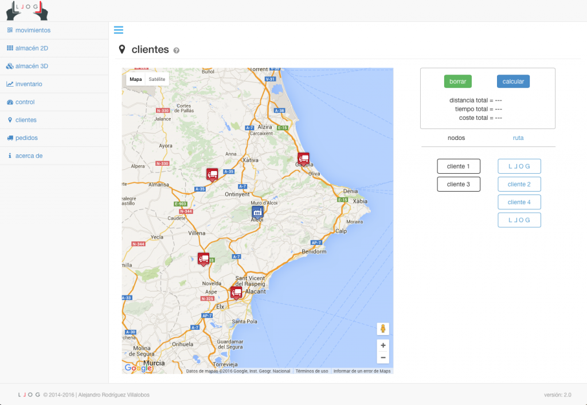Click the help question mark beside clientes heading
The height and width of the screenshot is (405, 587).
pos(176,50)
